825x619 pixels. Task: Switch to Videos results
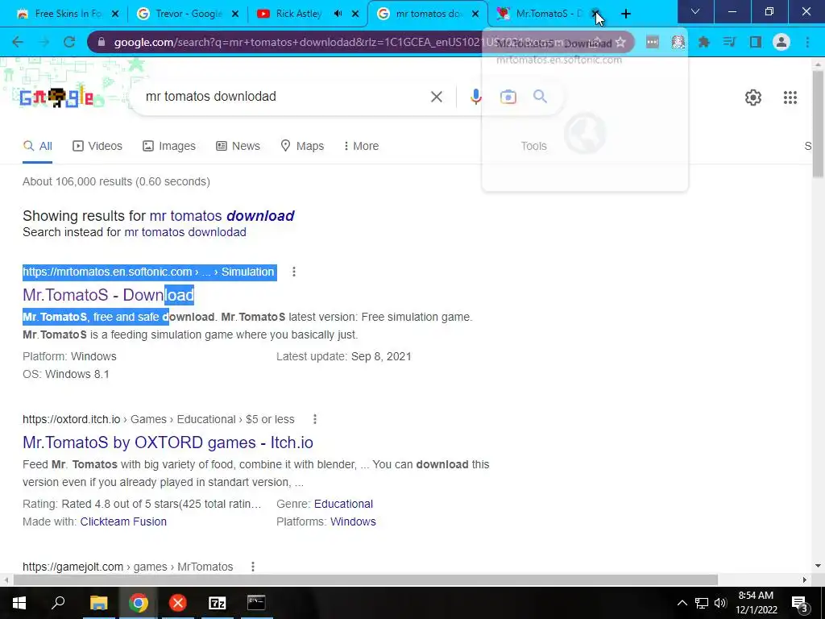coord(97,146)
